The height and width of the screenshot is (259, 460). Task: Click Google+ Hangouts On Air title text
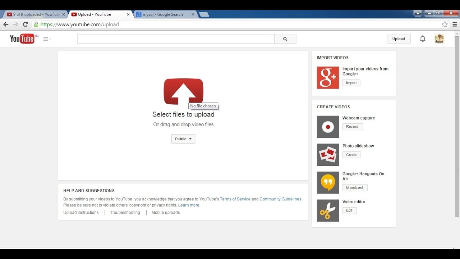coord(363,176)
